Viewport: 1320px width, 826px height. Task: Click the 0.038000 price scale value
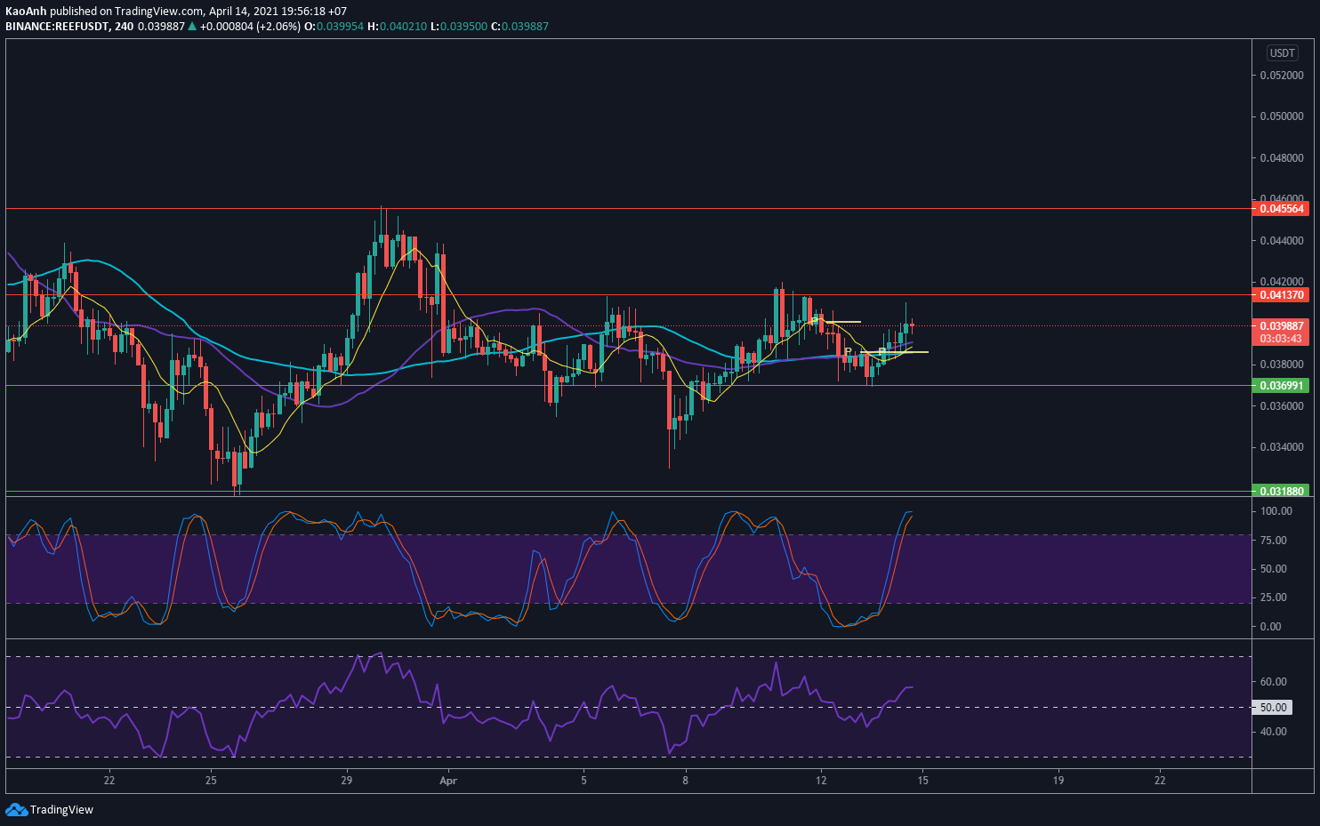(1282, 365)
